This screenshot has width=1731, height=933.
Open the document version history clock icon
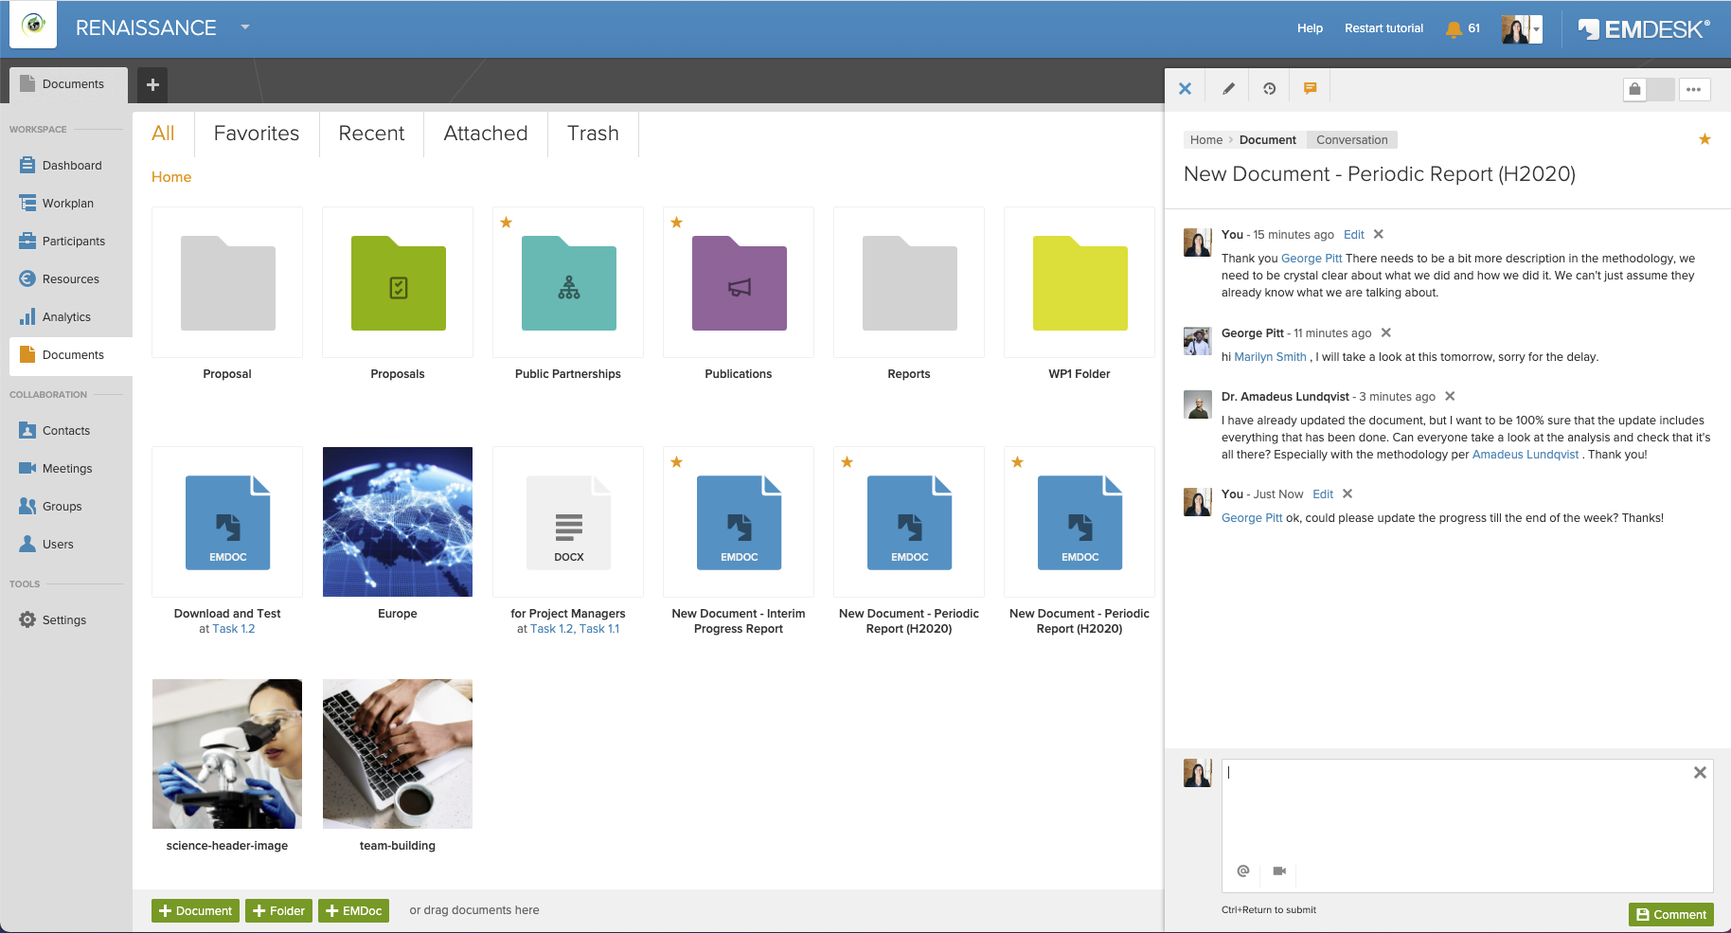[x=1269, y=87]
